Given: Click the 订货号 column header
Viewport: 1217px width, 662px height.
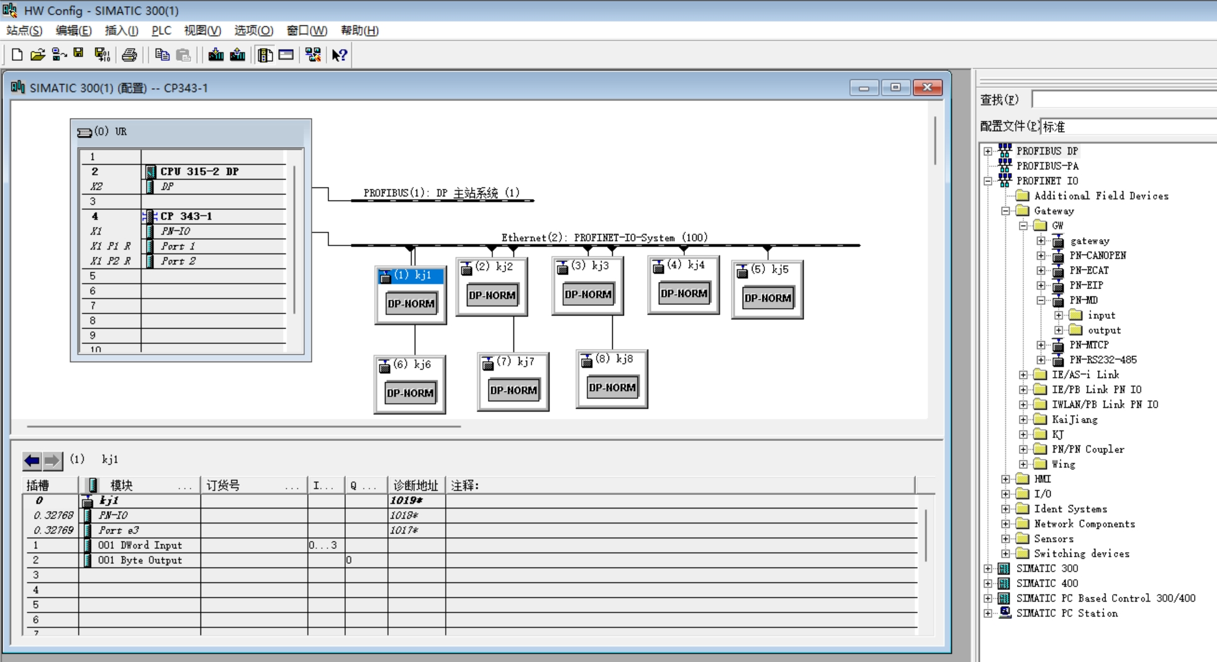Looking at the screenshot, I should point(253,486).
